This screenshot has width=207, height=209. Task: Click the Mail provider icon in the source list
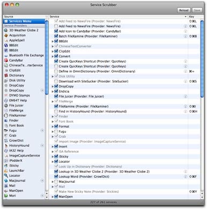pos(6,185)
